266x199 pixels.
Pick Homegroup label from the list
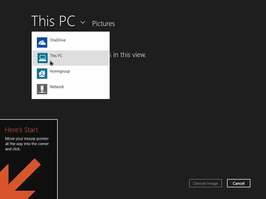pyautogui.click(x=60, y=72)
